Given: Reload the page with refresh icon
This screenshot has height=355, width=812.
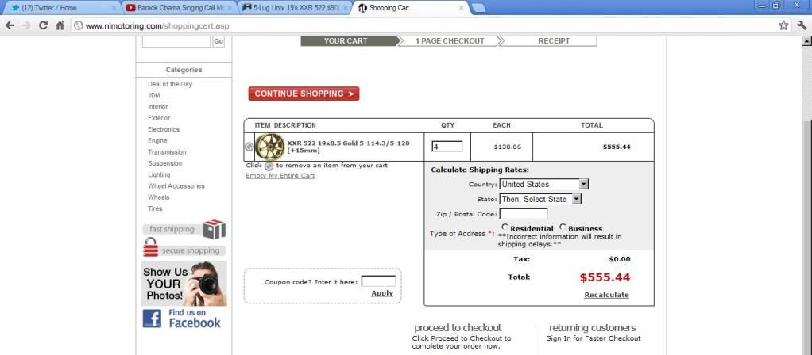Looking at the screenshot, I should tap(43, 25).
